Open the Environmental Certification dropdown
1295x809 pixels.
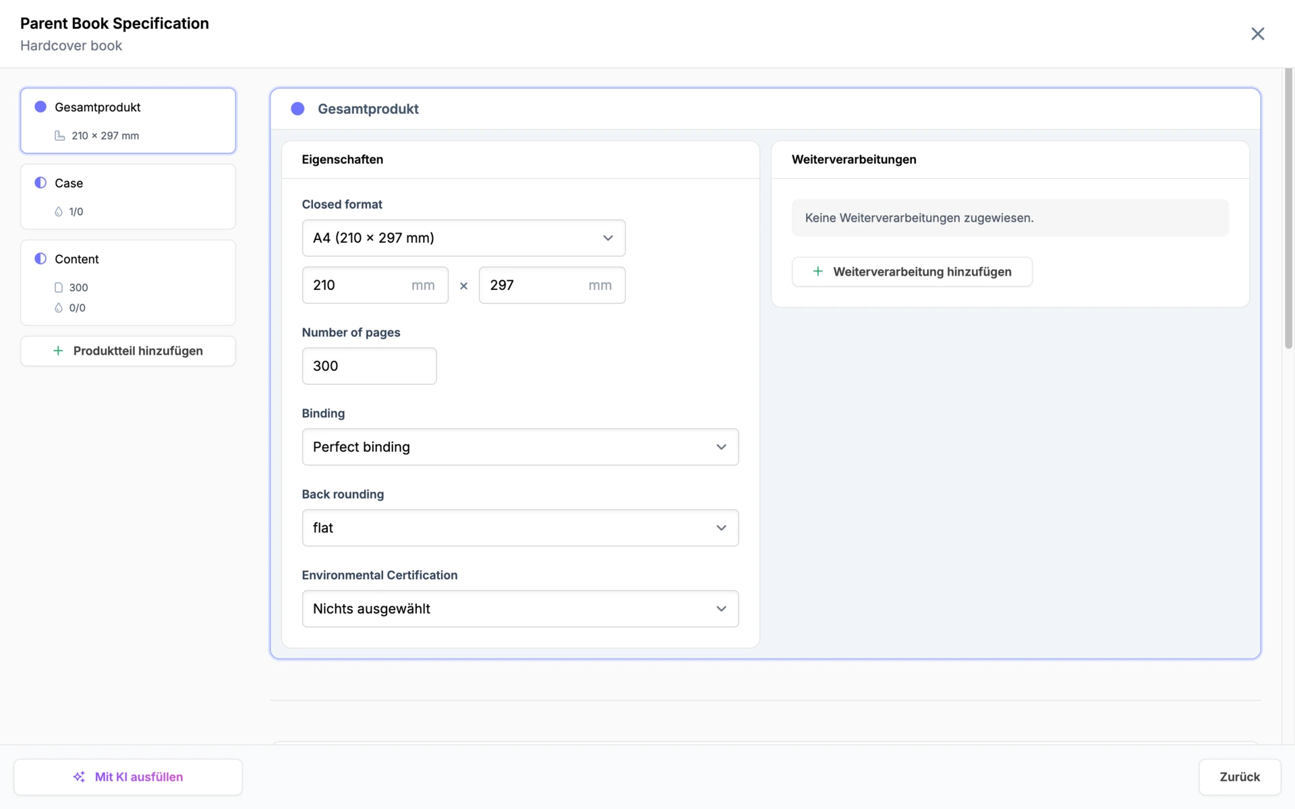[x=520, y=609]
